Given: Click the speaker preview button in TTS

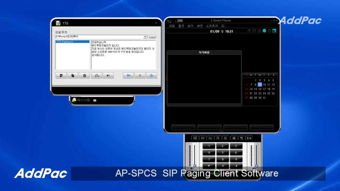Looking at the screenshot, I should click(x=108, y=76).
